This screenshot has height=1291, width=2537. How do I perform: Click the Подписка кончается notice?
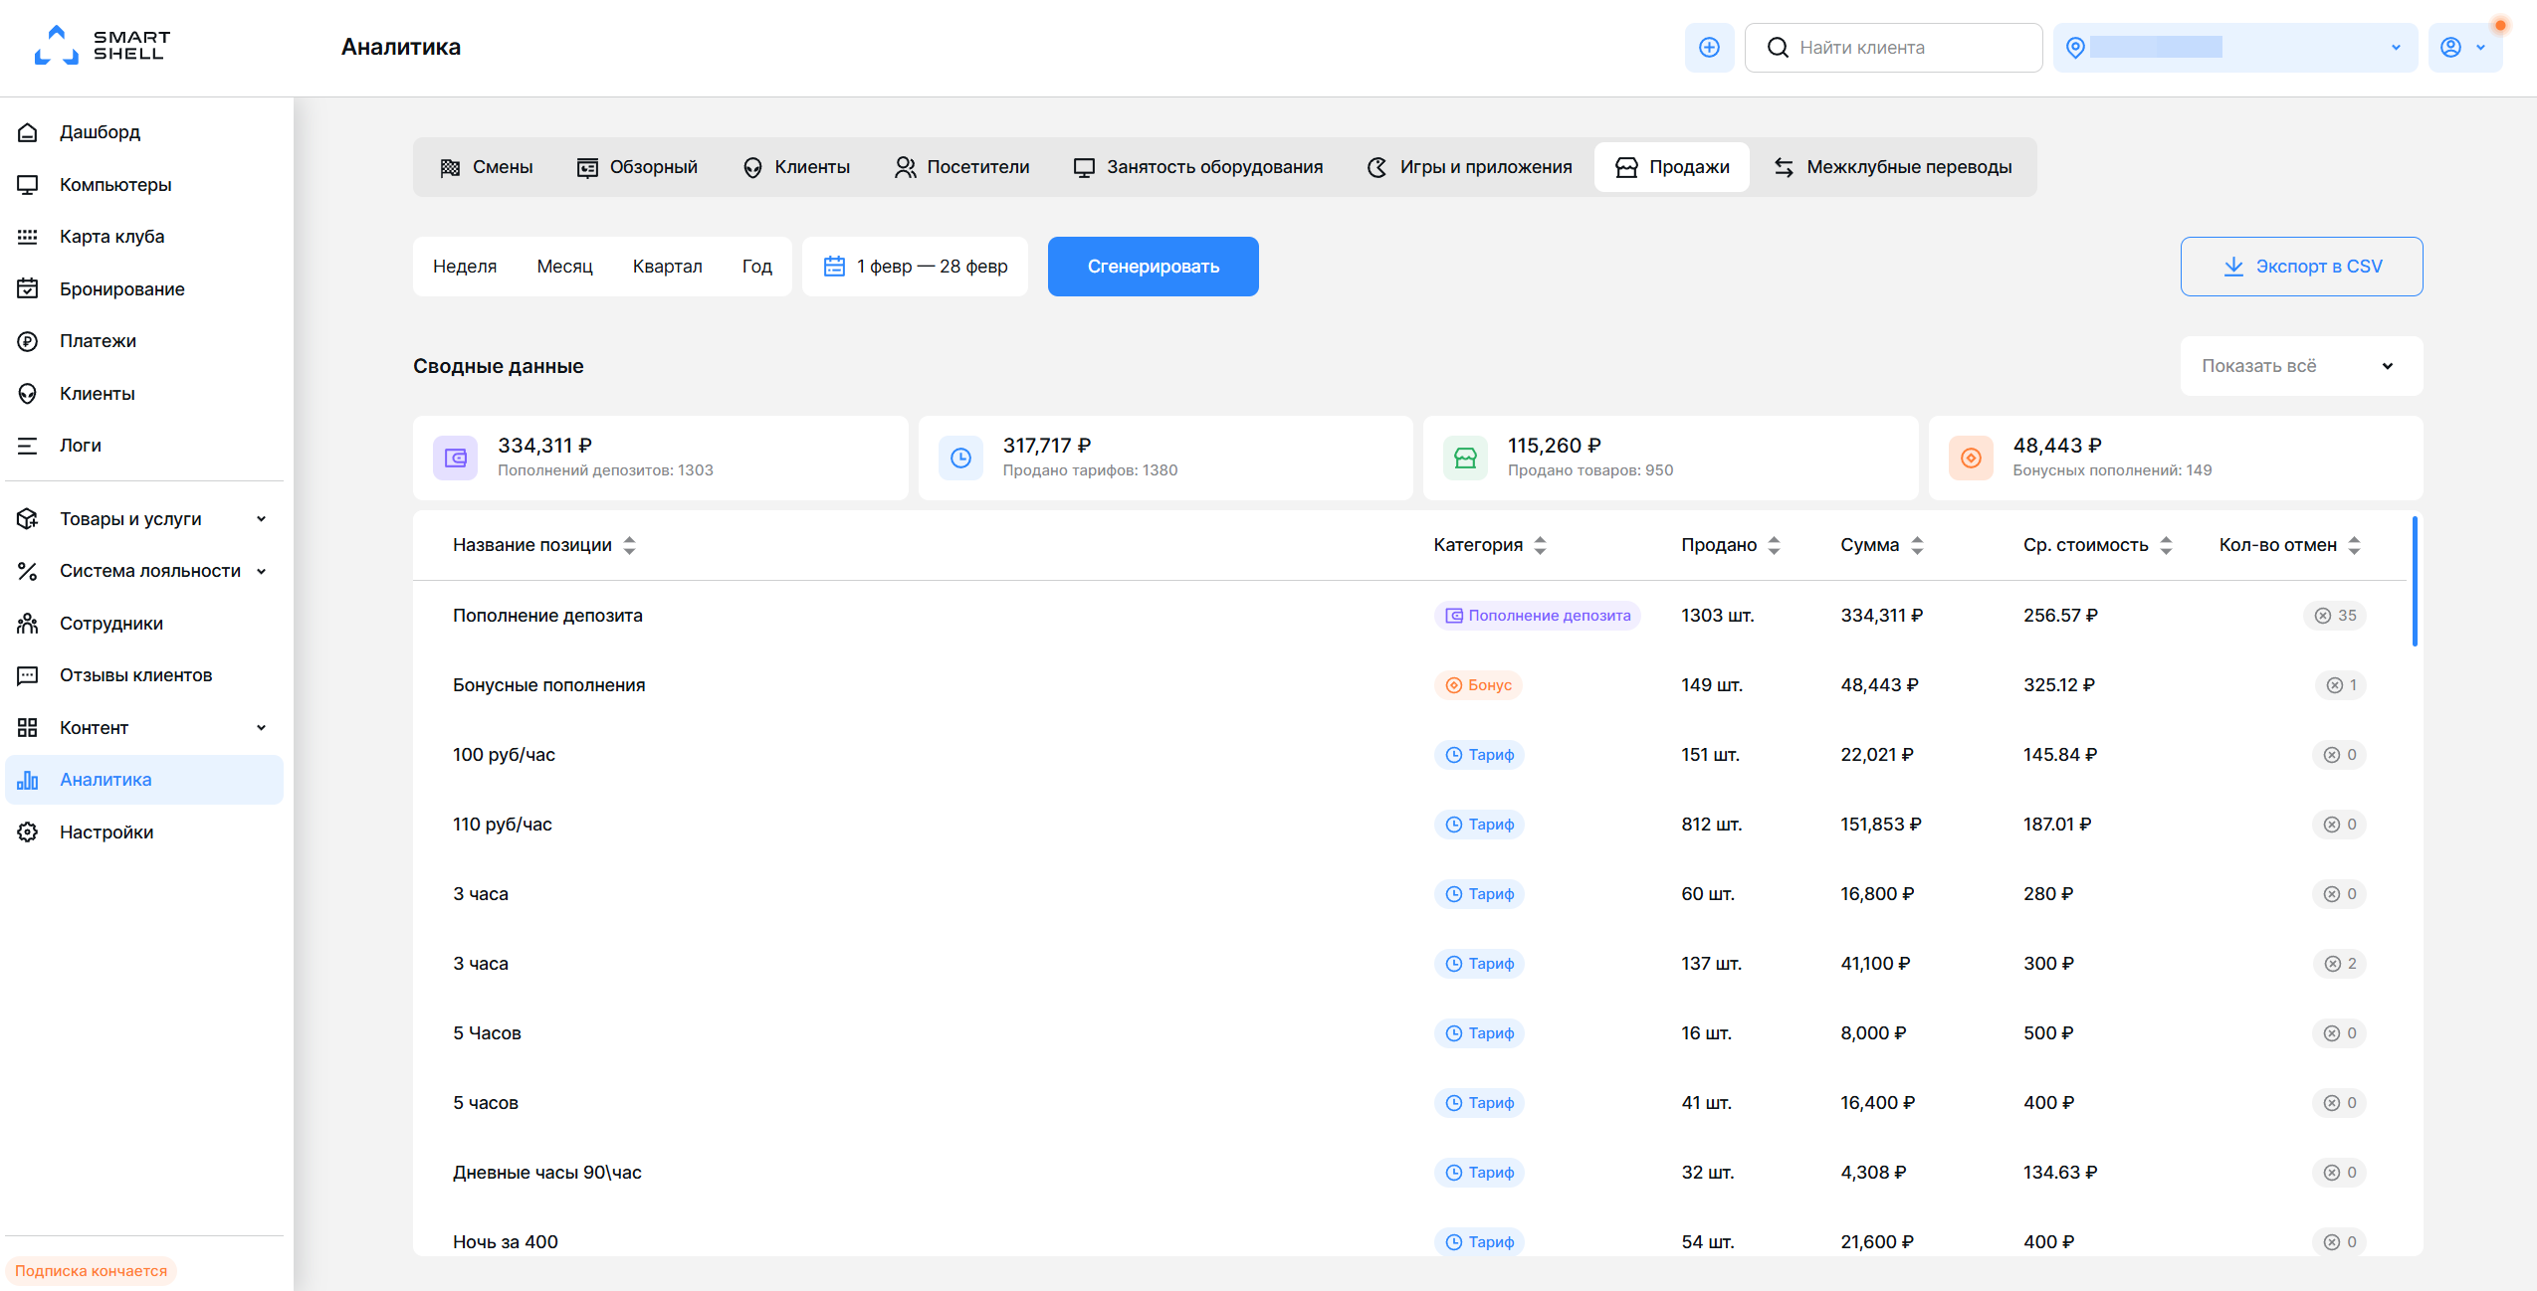tap(91, 1271)
